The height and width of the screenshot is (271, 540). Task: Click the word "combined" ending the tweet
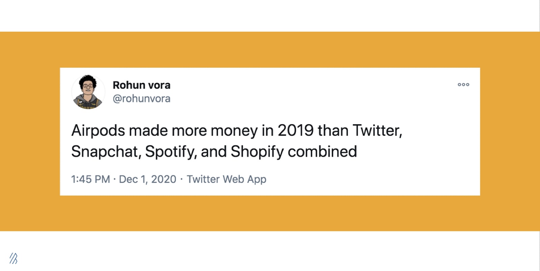click(x=322, y=151)
